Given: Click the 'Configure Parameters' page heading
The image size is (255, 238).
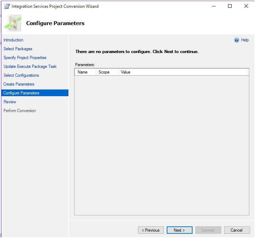Looking at the screenshot, I should point(55,23).
